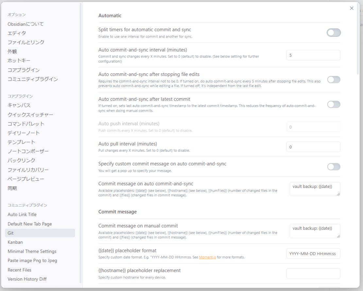Open Minimal Theme Settings
Image resolution: width=363 pixels, height=291 pixels.
click(32, 251)
